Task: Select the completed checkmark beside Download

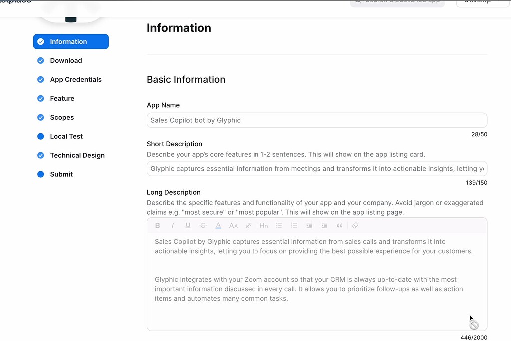Action: tap(40, 60)
